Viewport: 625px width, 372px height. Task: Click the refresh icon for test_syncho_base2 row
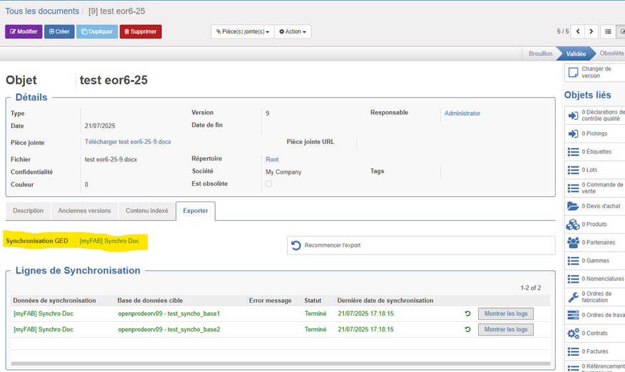pyautogui.click(x=468, y=329)
